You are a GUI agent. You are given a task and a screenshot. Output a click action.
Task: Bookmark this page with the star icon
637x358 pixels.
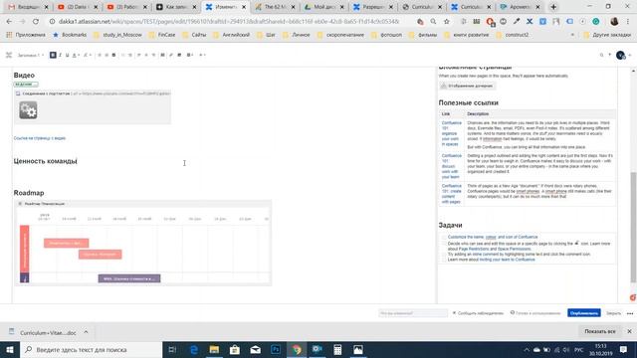click(447, 21)
